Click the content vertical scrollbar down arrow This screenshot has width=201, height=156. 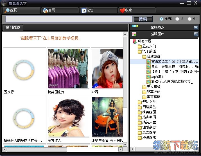tap(125, 144)
